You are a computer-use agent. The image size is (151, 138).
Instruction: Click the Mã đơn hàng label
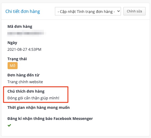[20, 26]
